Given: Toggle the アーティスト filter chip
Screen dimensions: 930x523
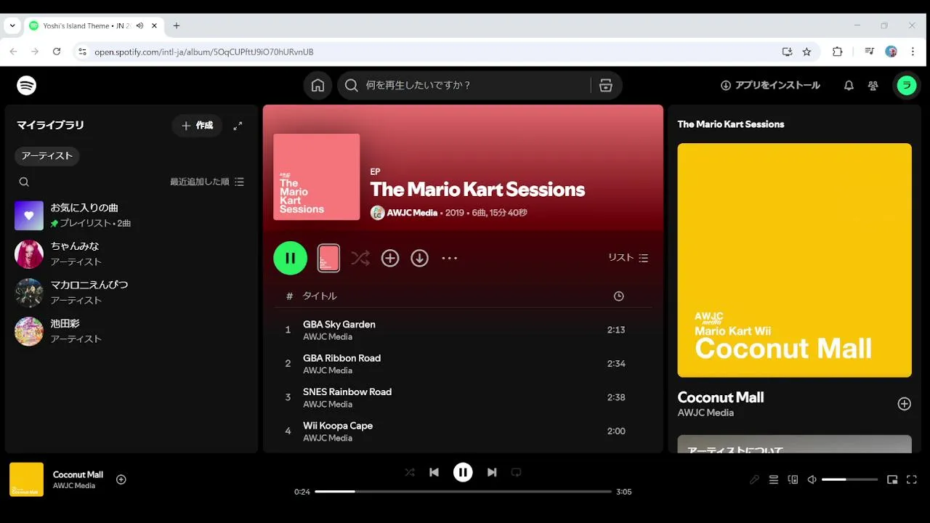Looking at the screenshot, I should pos(47,156).
